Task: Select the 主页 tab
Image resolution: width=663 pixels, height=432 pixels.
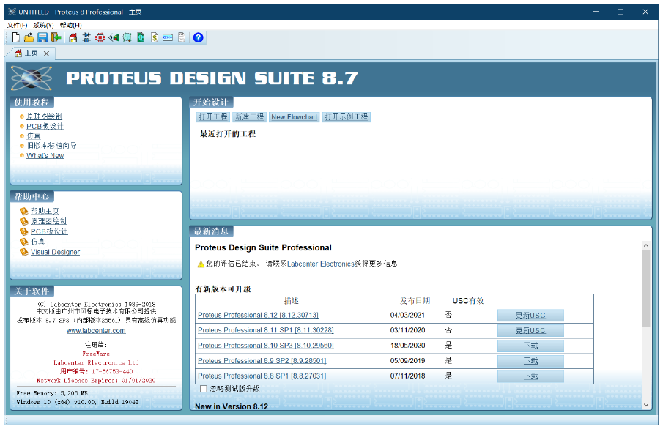Action: click(x=26, y=53)
